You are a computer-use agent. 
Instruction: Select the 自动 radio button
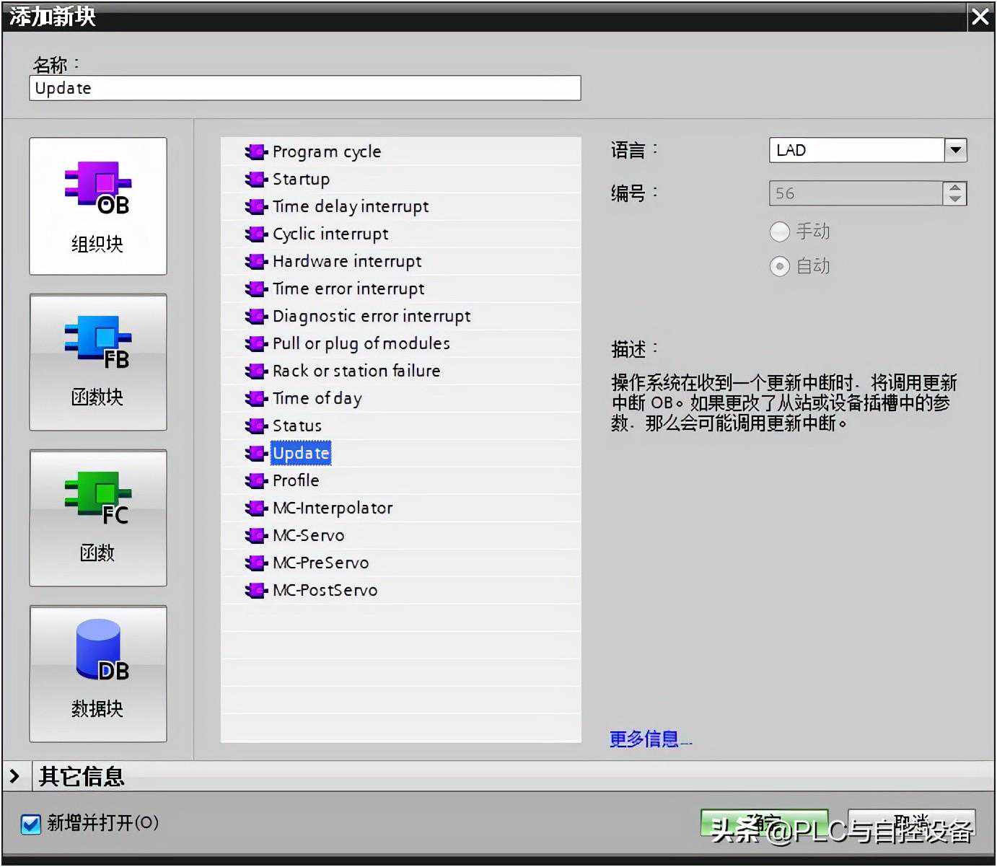pyautogui.click(x=779, y=266)
